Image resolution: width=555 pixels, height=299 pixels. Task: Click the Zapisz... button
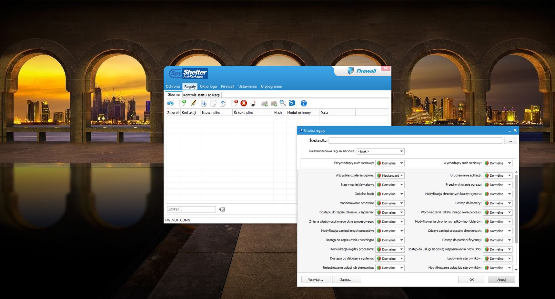pos(346,280)
